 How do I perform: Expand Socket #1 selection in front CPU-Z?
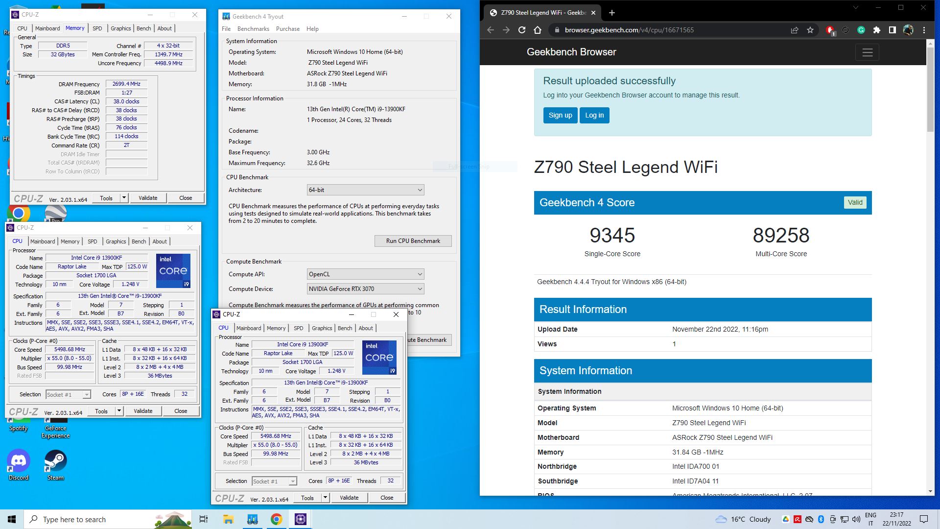tap(274, 481)
